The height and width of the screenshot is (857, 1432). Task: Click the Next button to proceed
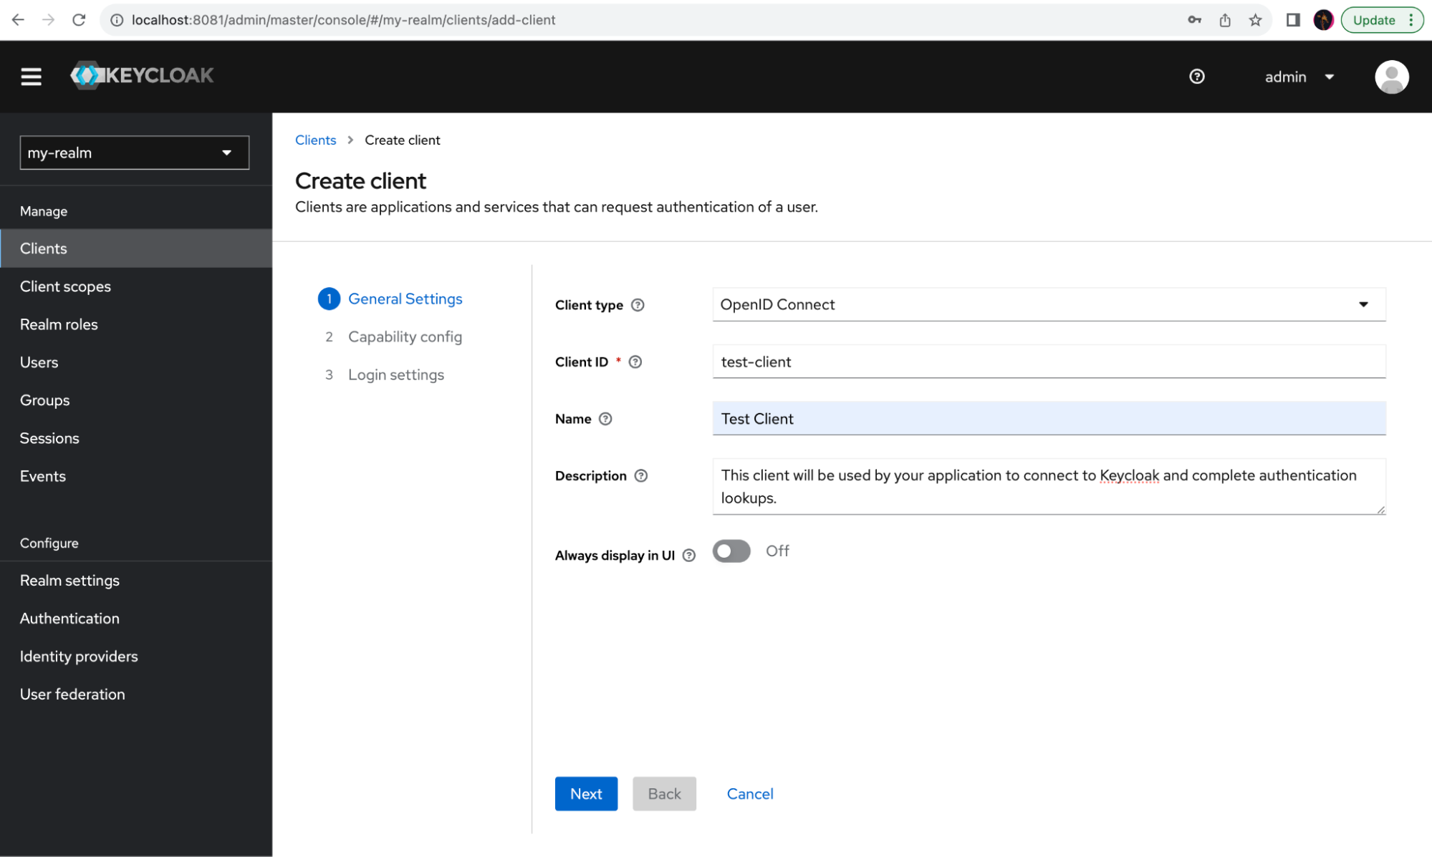click(586, 793)
